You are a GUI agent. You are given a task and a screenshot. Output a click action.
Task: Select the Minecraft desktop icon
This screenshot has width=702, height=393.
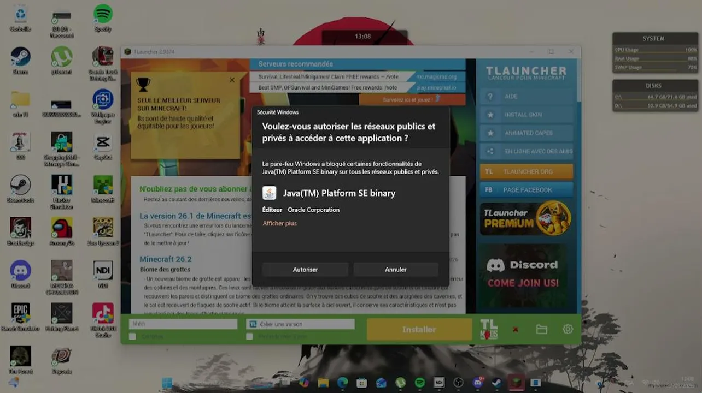coord(103,188)
